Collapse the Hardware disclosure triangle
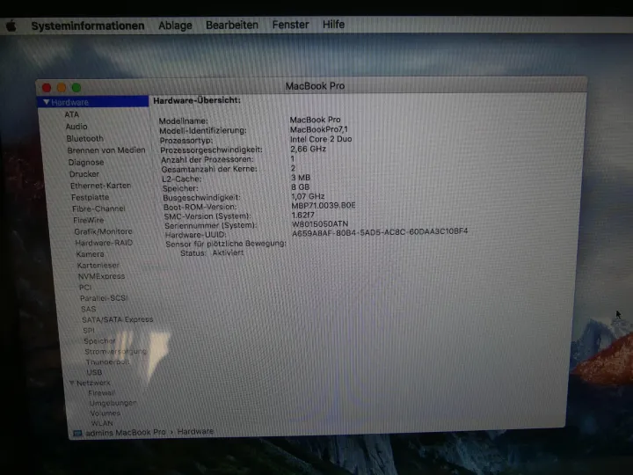Image resolution: width=633 pixels, height=475 pixels. pos(47,102)
